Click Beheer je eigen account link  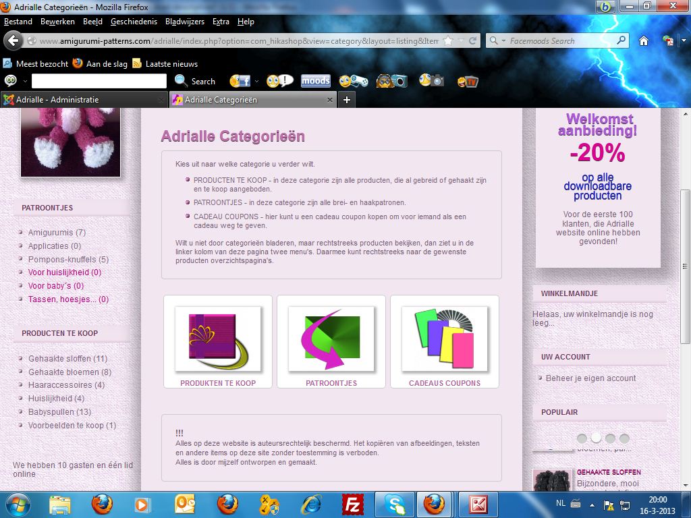[x=590, y=378]
